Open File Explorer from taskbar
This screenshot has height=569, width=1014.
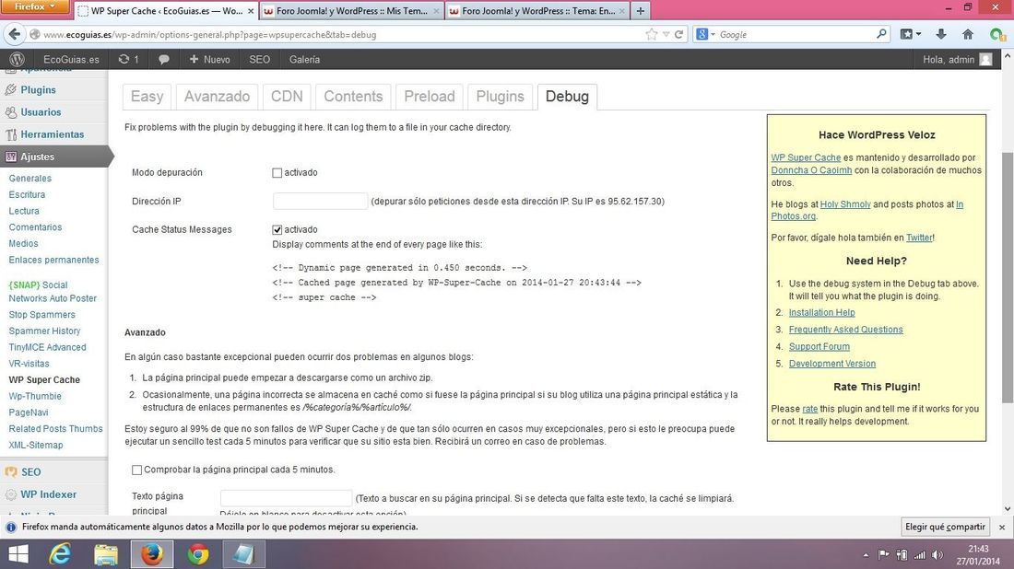point(106,554)
